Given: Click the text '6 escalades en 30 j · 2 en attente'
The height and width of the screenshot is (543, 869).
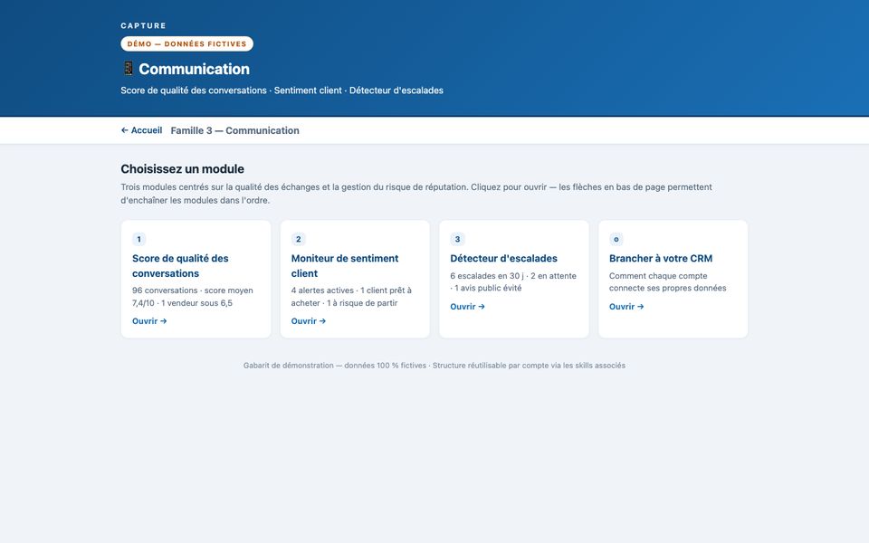Looking at the screenshot, I should (x=513, y=276).
